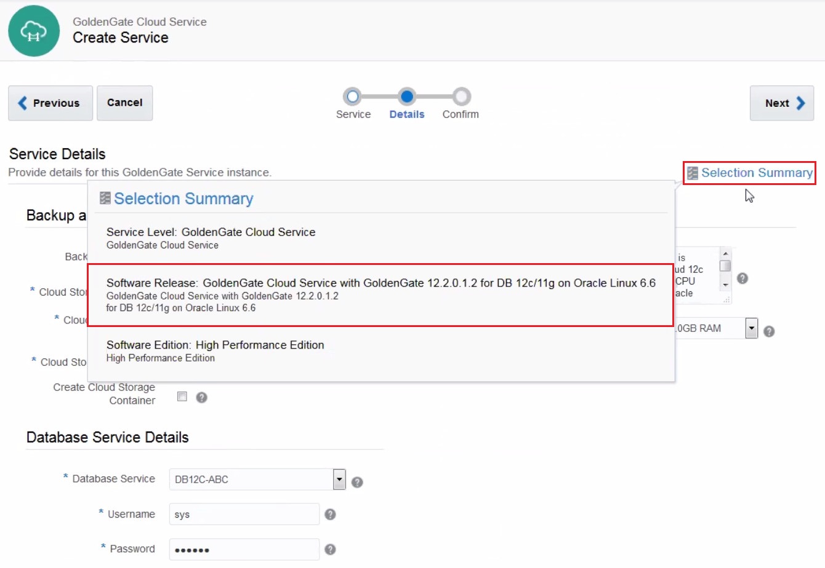The width and height of the screenshot is (825, 568).
Task: Click help icon beside the RAM dropdown
Action: [x=769, y=331]
